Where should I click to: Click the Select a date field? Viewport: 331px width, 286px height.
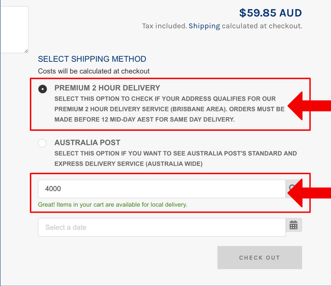pos(161,227)
